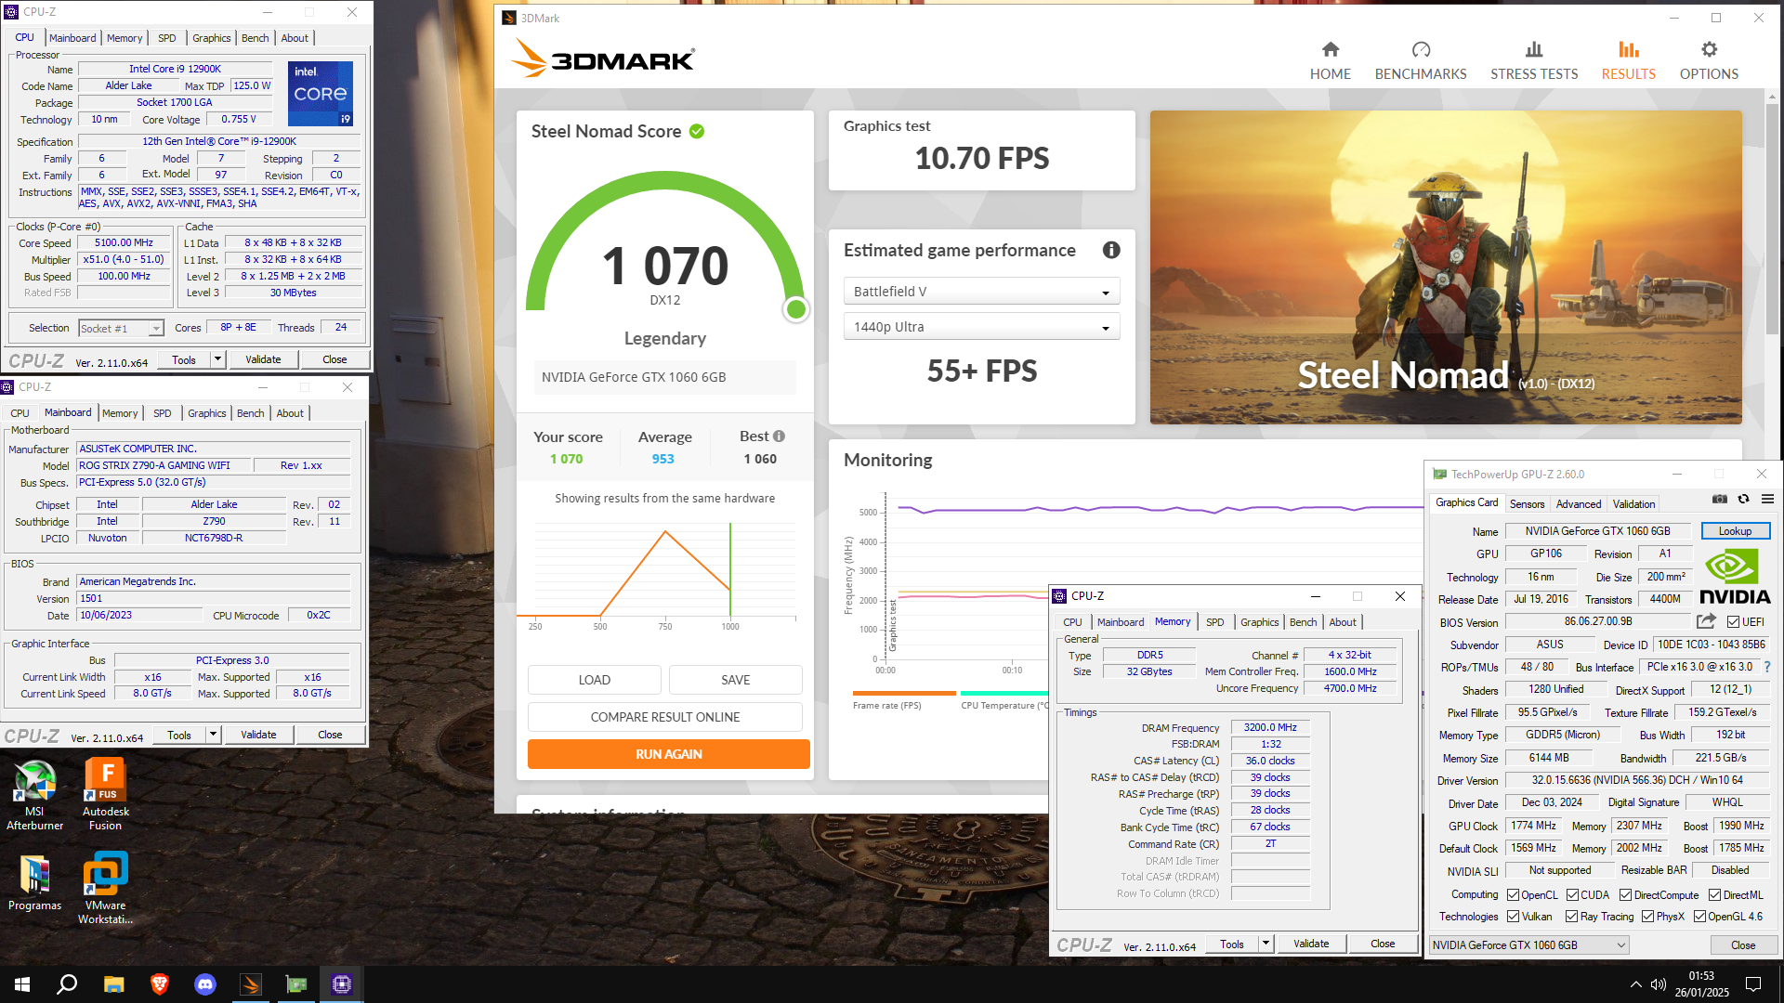The image size is (1784, 1003).
Task: Switch to Bench tab in top CPU-Z window
Action: pos(255,38)
